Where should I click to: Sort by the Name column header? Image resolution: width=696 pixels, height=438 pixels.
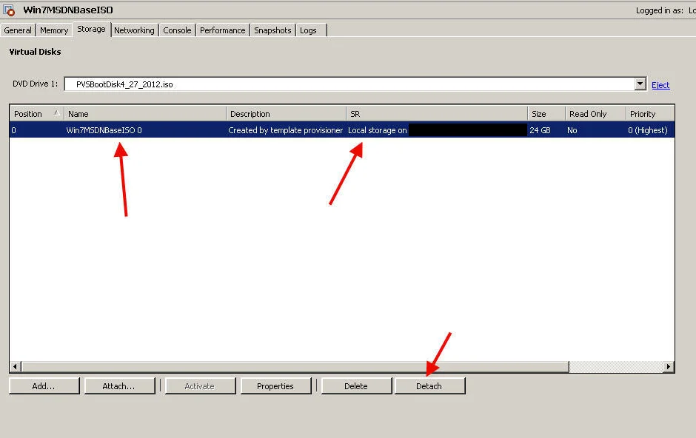(x=145, y=114)
